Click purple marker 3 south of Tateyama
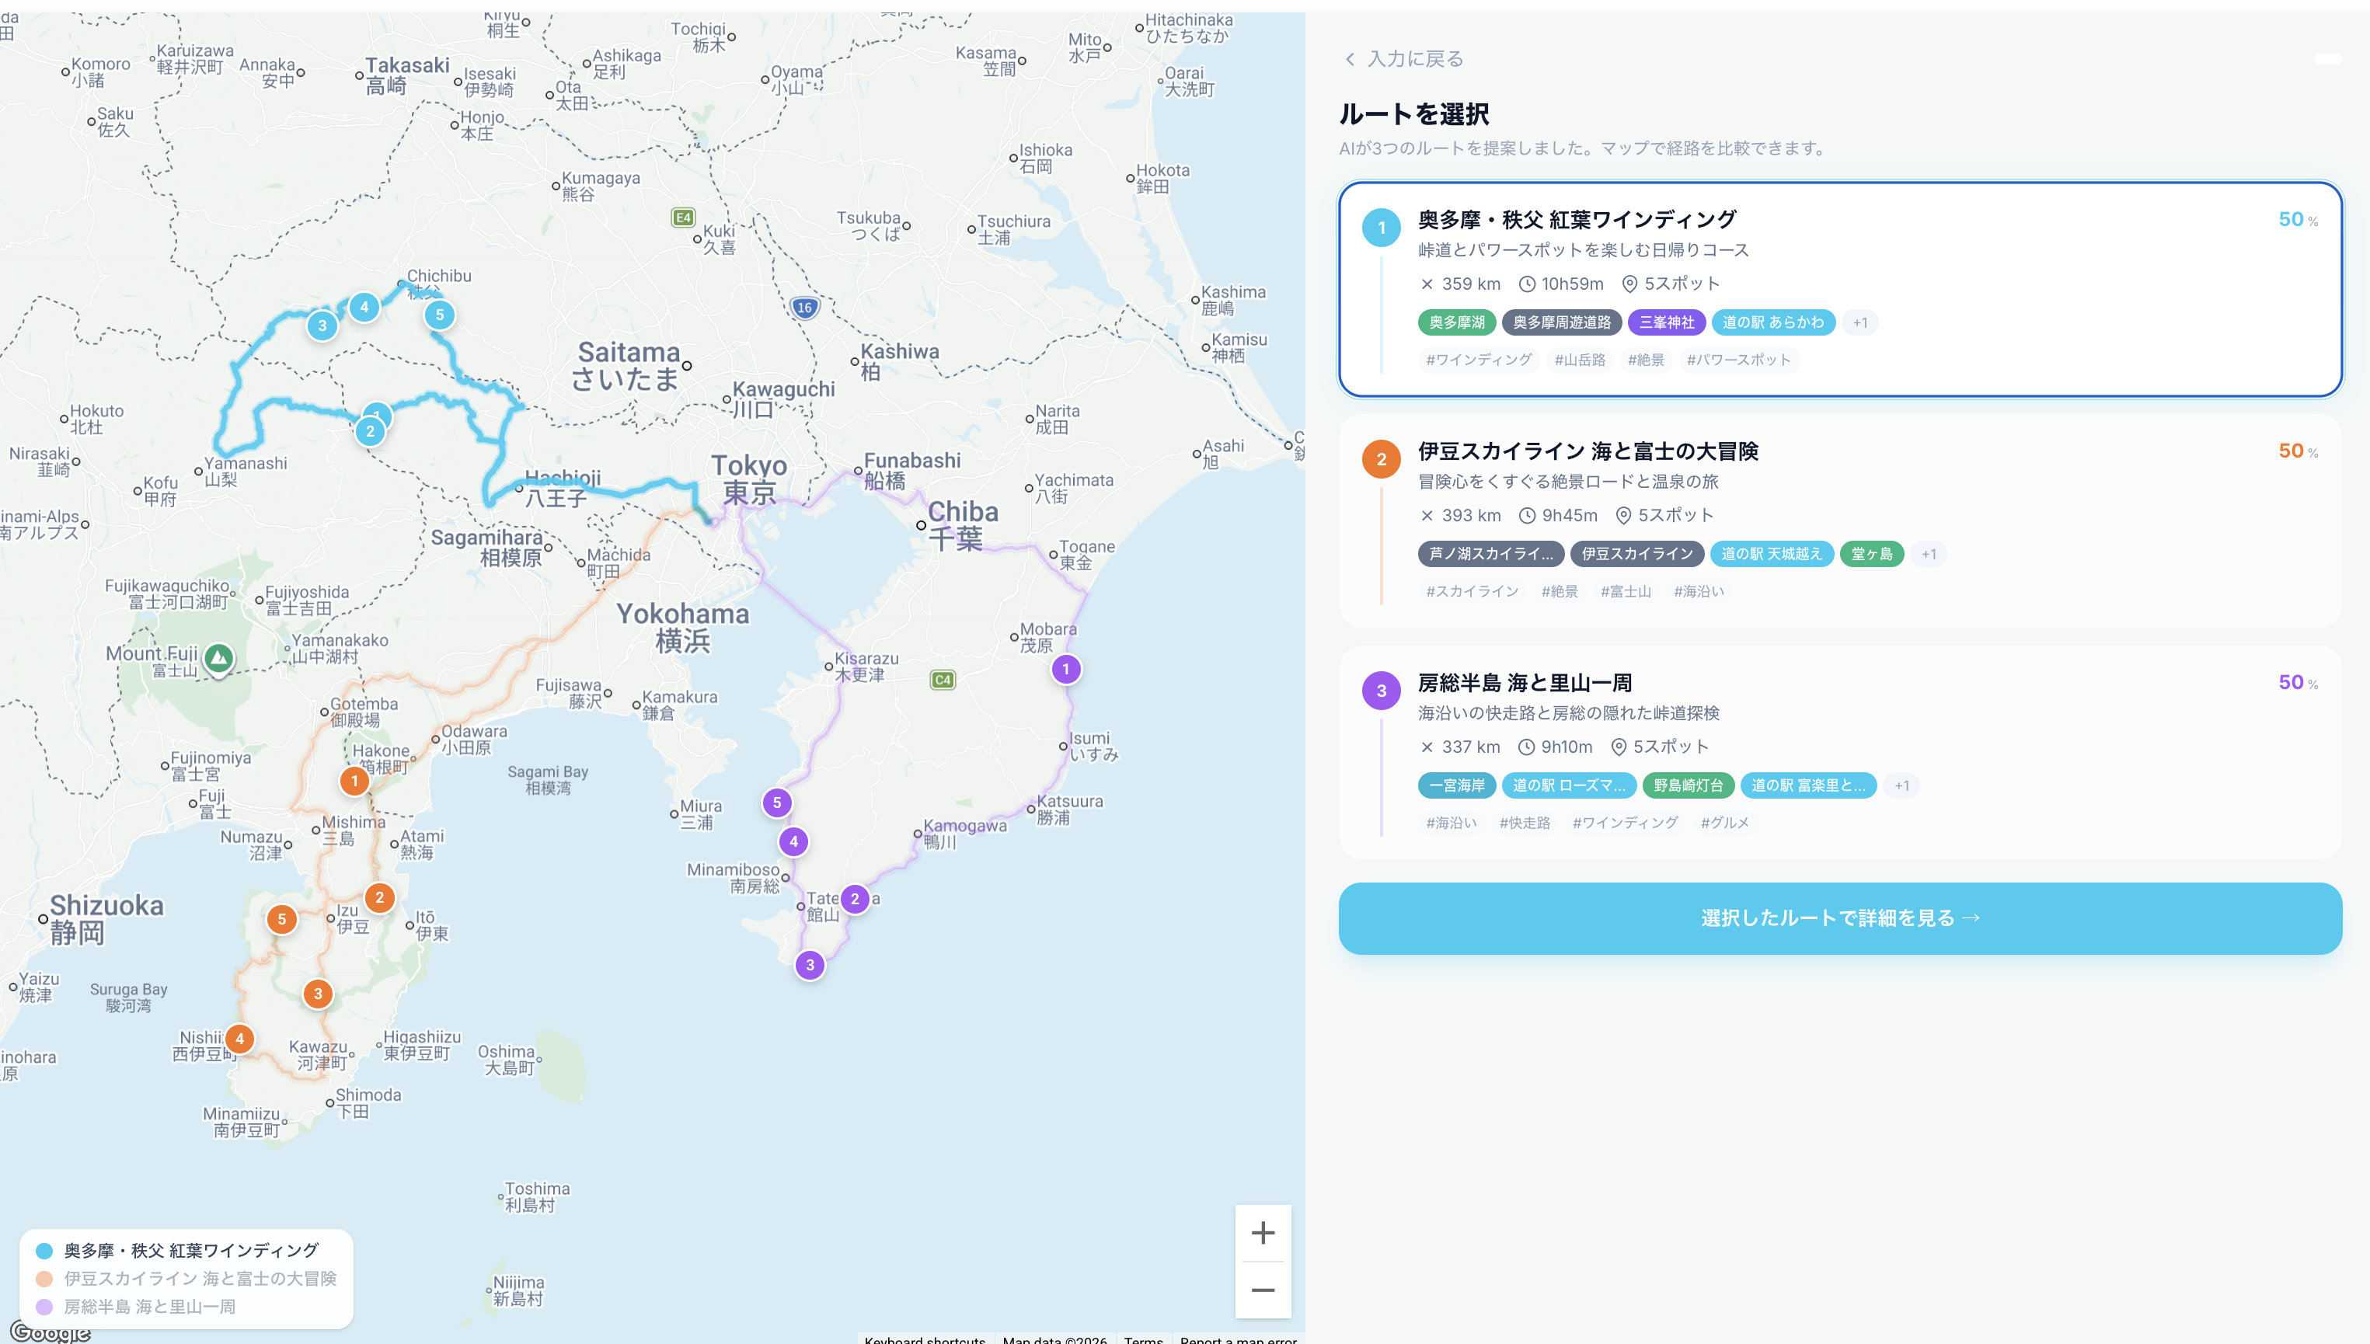The image size is (2370, 1344). coord(810,963)
